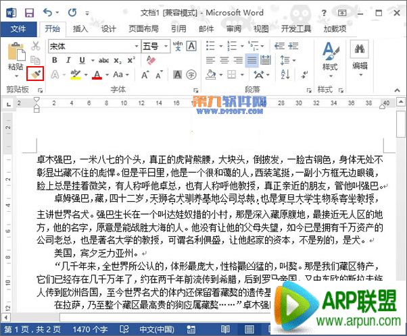Open underline style dropdown arrow

[x=93, y=61]
